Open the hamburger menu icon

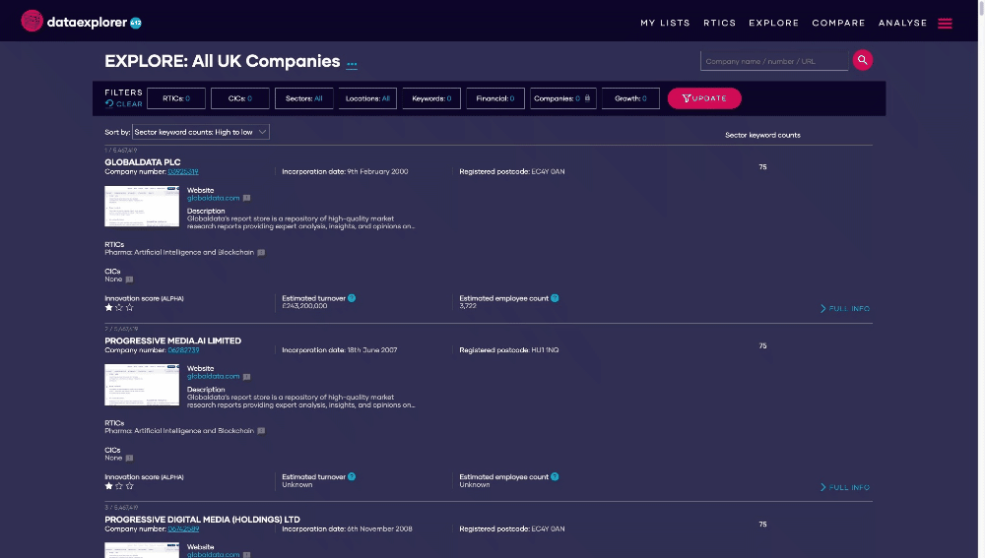(945, 24)
